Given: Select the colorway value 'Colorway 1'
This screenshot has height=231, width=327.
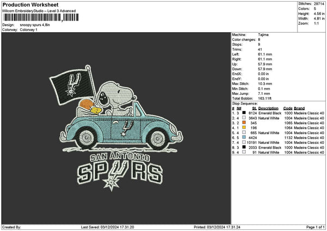Looking at the screenshot, I should 28,29.
